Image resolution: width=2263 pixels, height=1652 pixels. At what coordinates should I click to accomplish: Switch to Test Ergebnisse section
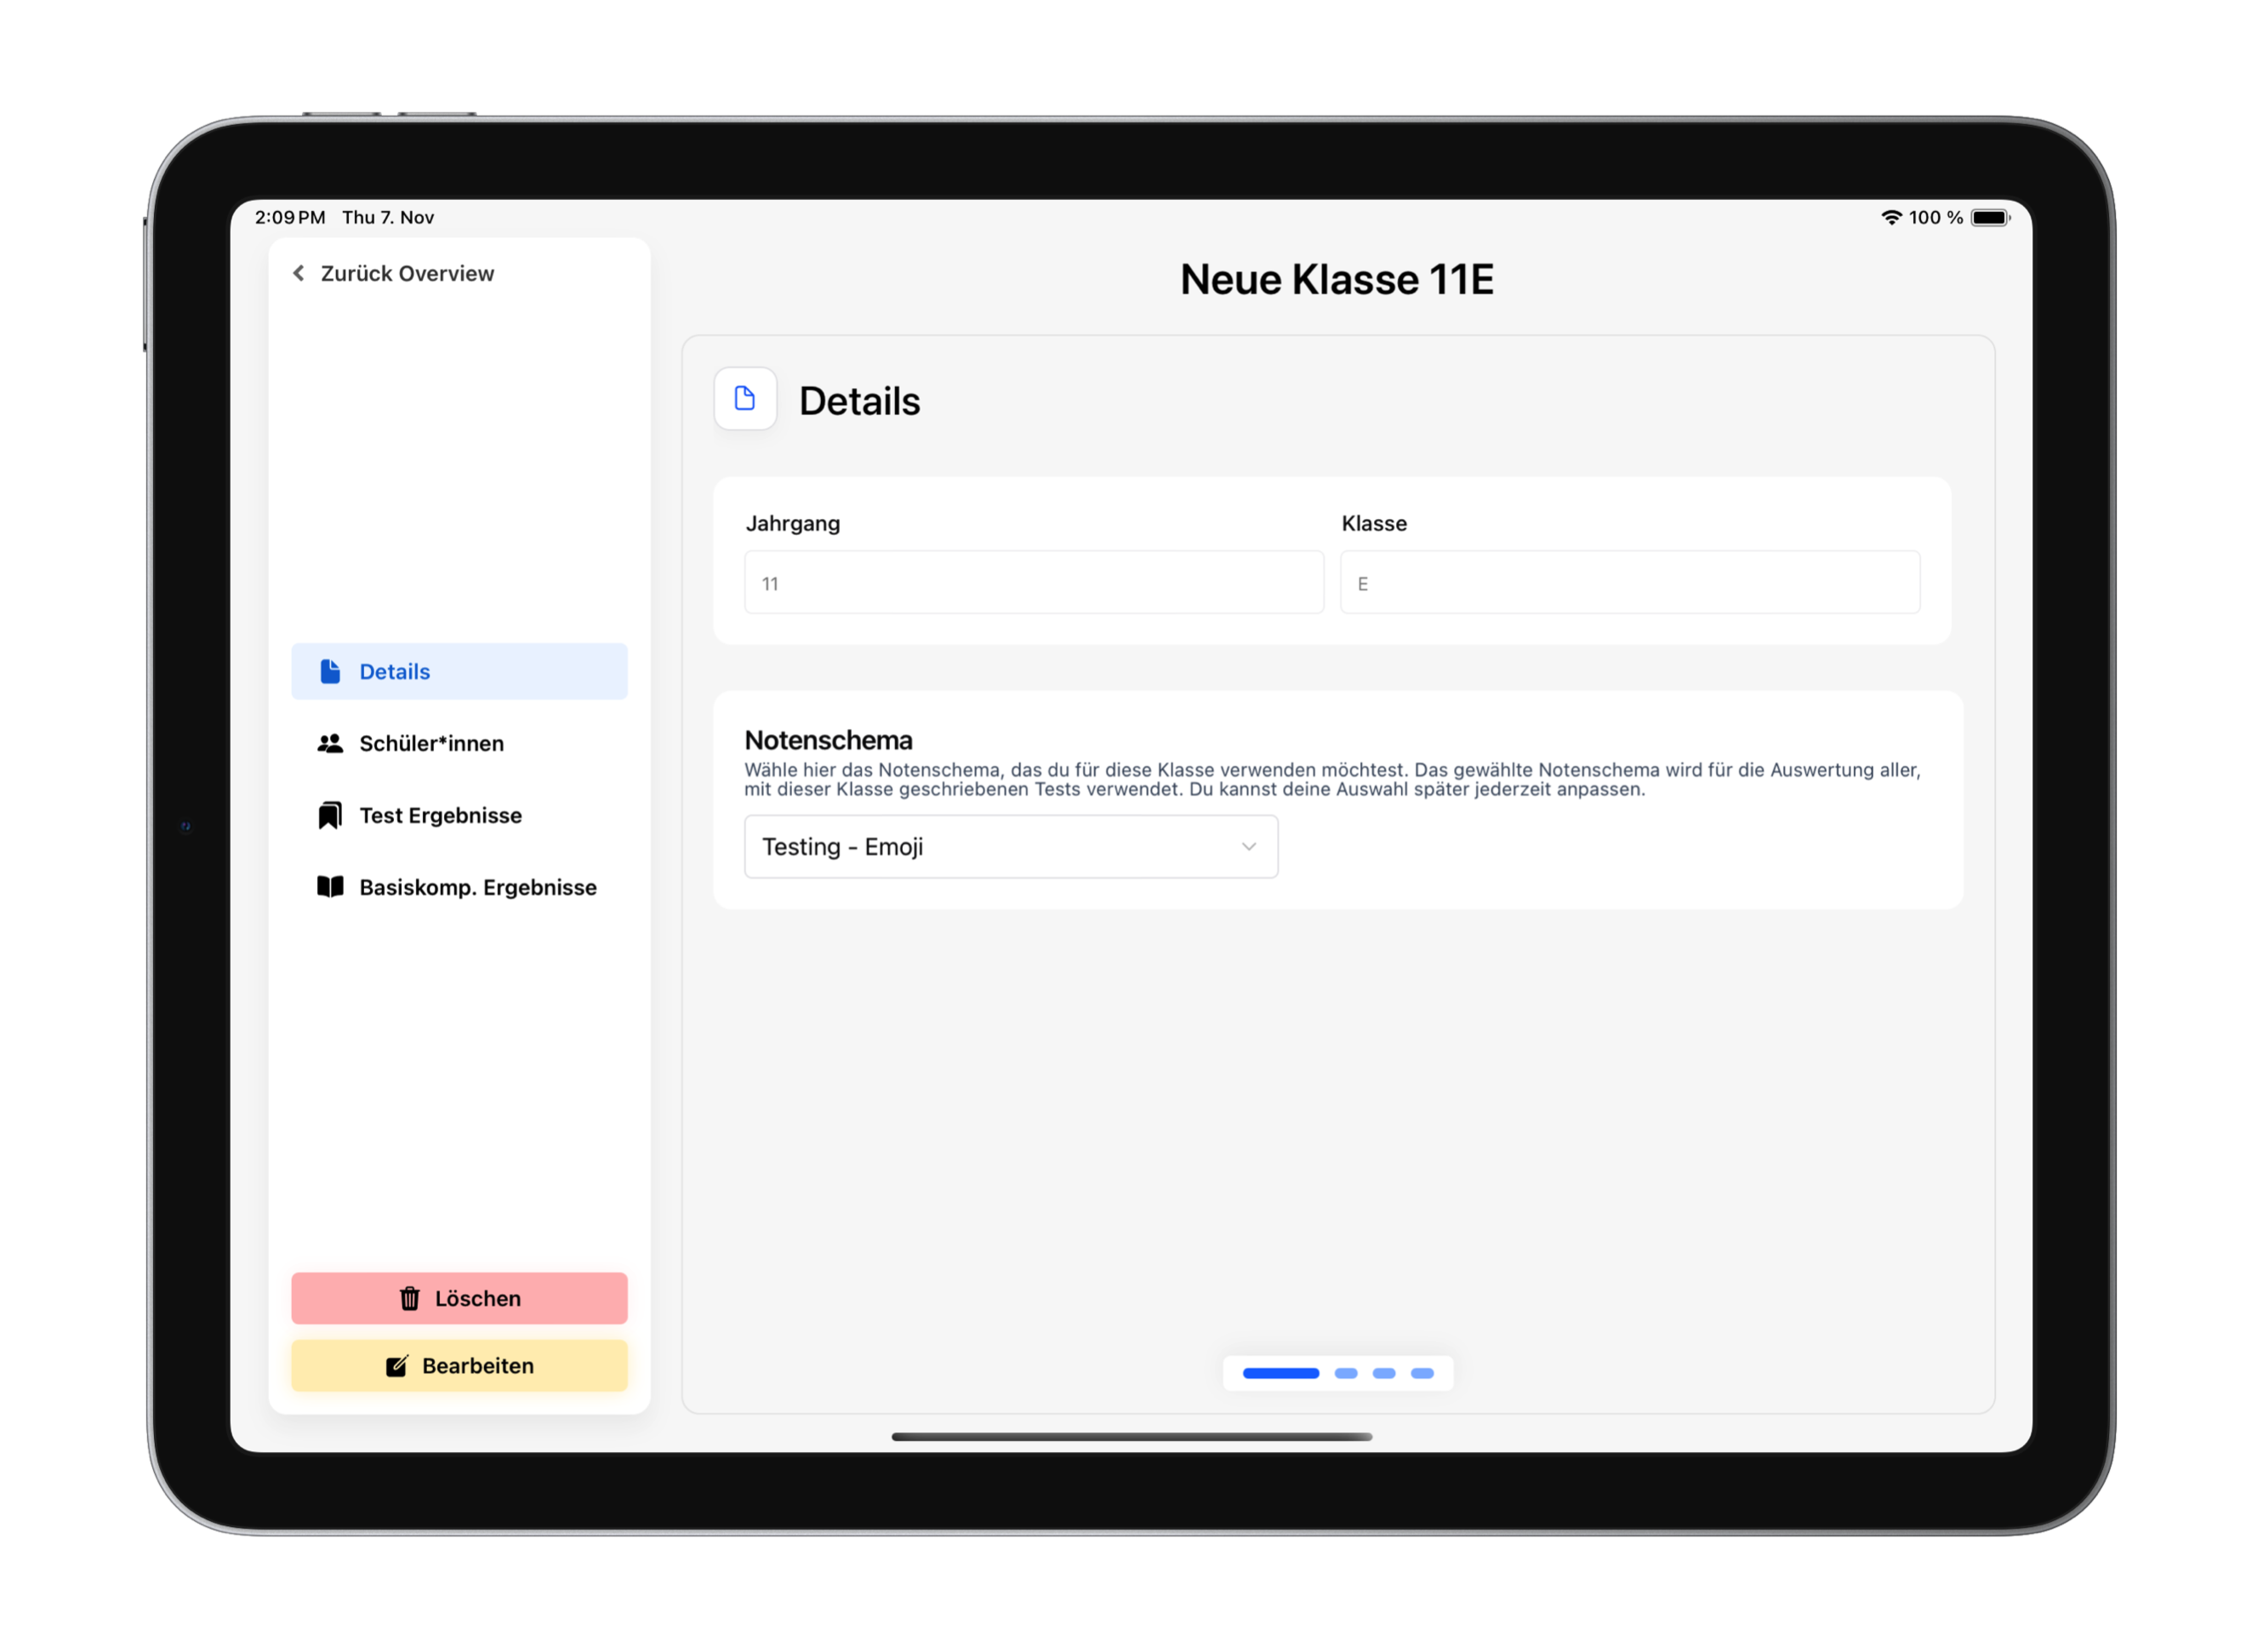tap(440, 815)
